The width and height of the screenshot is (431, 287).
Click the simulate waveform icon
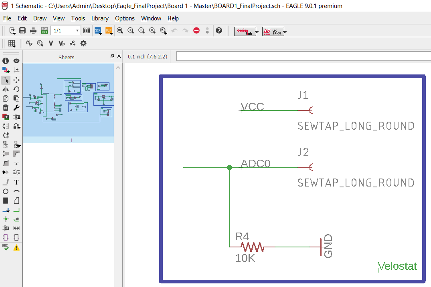(x=29, y=43)
